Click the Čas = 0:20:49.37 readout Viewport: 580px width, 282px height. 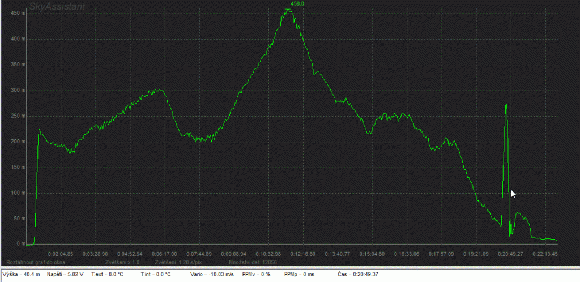point(359,274)
